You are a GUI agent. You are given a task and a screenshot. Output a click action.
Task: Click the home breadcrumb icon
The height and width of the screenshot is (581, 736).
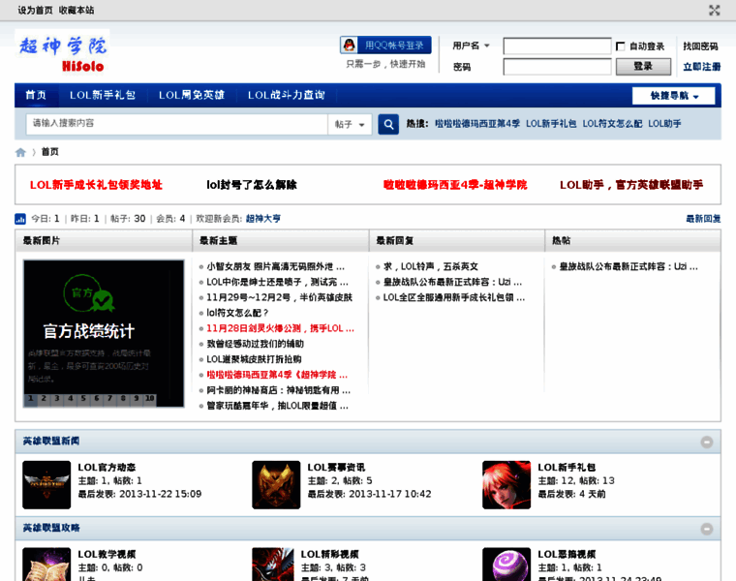tap(20, 152)
